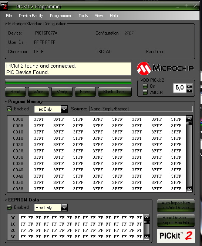Decrease VDD voltage with down arrow
The height and width of the screenshot is (246, 202).
[x=189, y=90]
